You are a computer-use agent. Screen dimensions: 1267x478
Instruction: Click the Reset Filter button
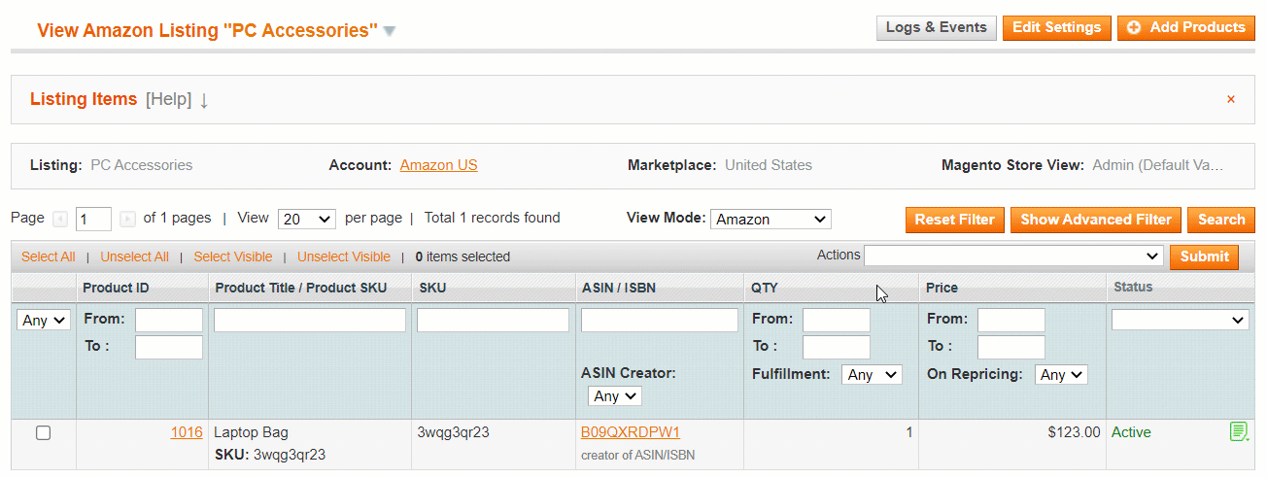coord(954,220)
